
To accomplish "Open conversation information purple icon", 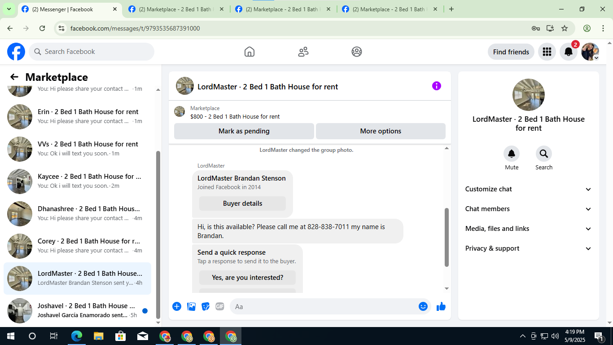I will [437, 86].
